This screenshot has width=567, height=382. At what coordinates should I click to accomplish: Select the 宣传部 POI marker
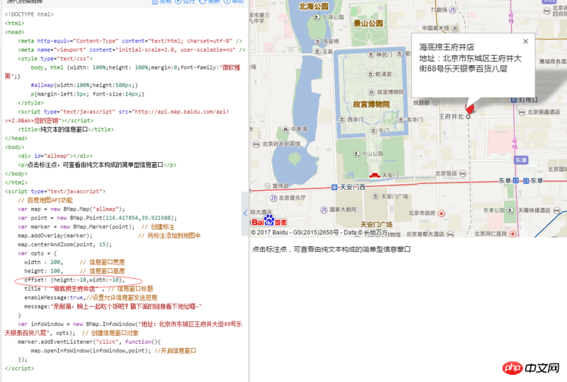(267, 185)
